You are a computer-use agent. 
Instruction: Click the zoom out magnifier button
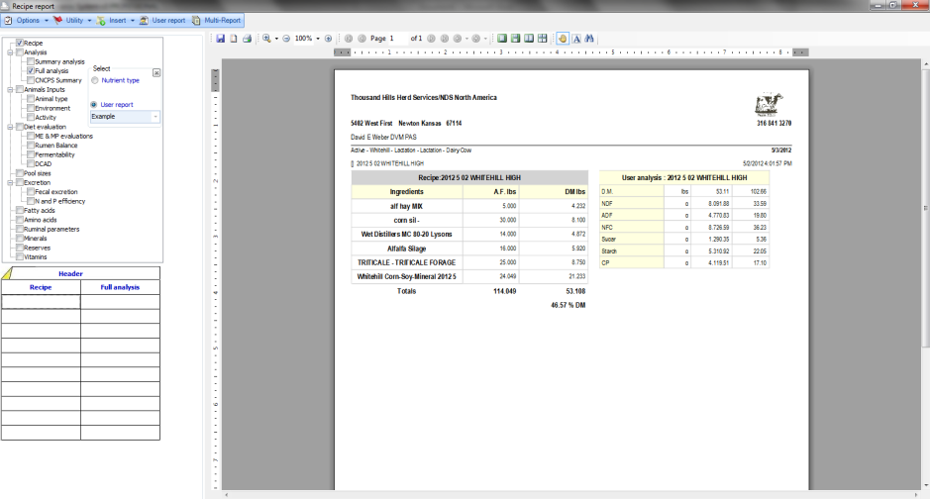286,39
